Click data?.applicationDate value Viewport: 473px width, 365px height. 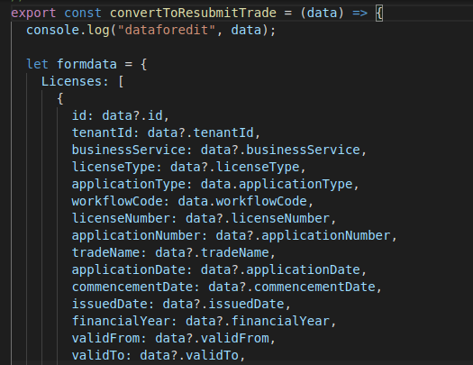click(280, 269)
